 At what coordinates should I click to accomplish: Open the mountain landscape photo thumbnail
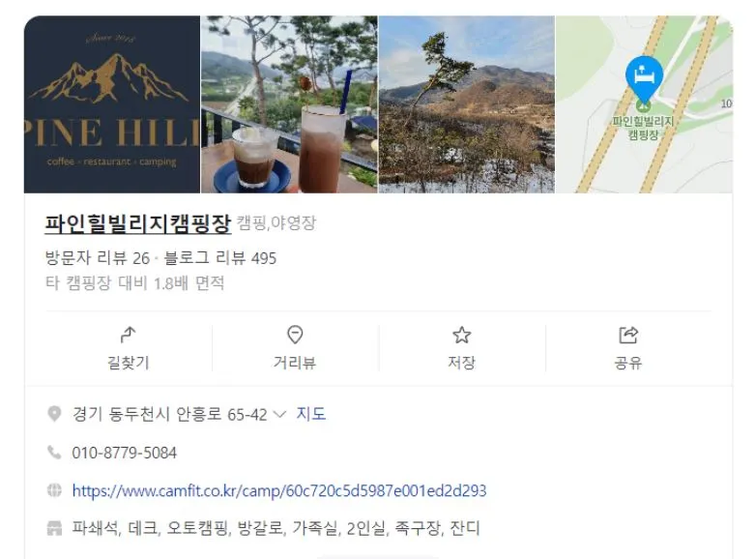[467, 104]
